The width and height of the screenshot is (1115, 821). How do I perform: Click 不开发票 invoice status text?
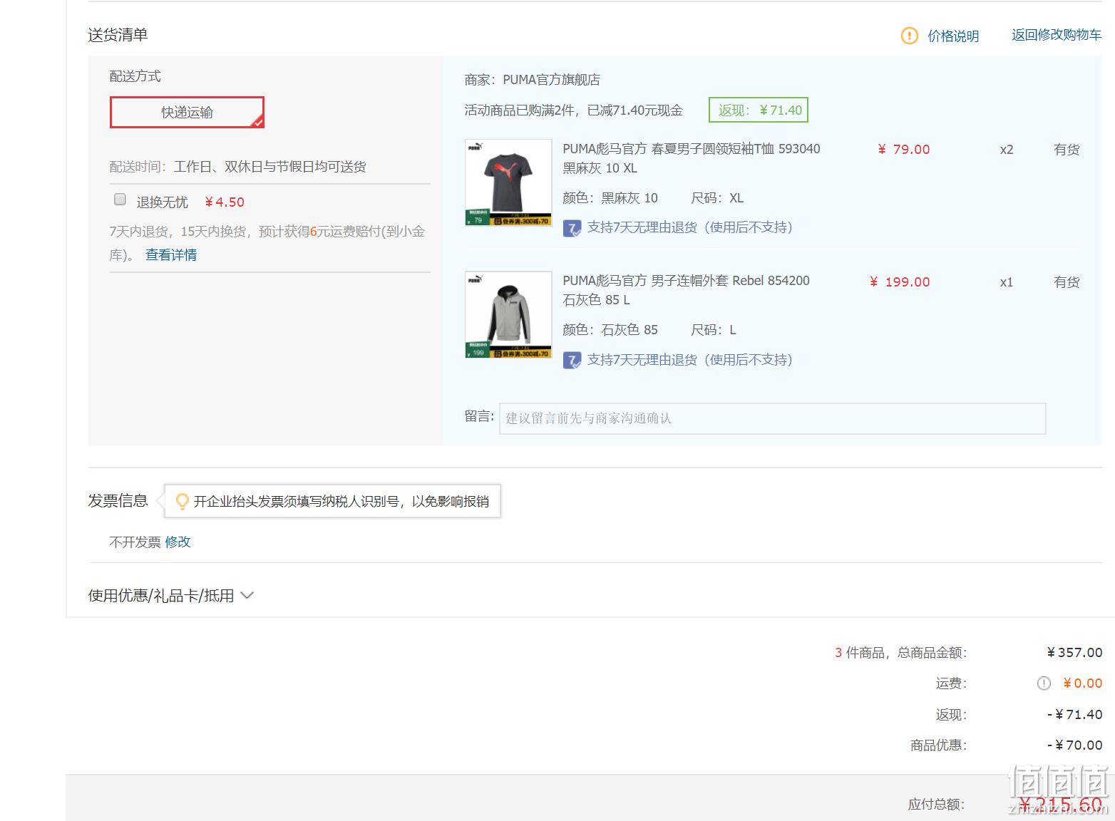coord(135,542)
